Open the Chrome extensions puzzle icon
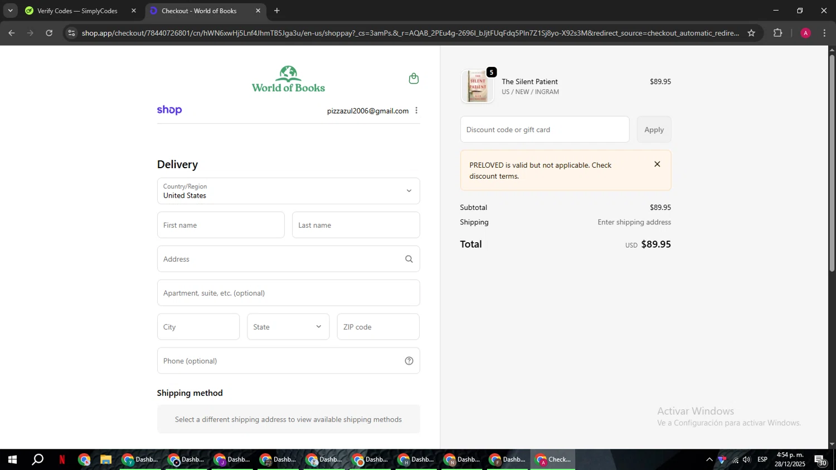 (778, 33)
